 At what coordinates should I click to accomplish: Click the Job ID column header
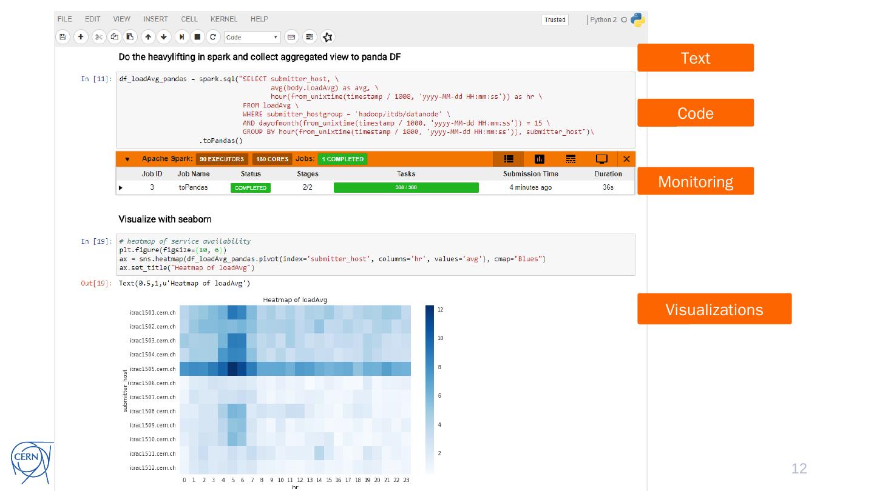pos(152,174)
